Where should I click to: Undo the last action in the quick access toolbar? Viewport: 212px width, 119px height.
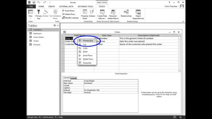[38, 2]
